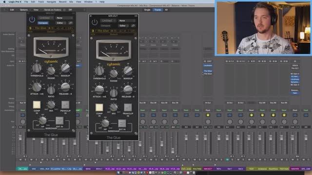This screenshot has height=175, width=312.
Task: Open mixer Edit dropdown menu
Action: tap(13, 10)
